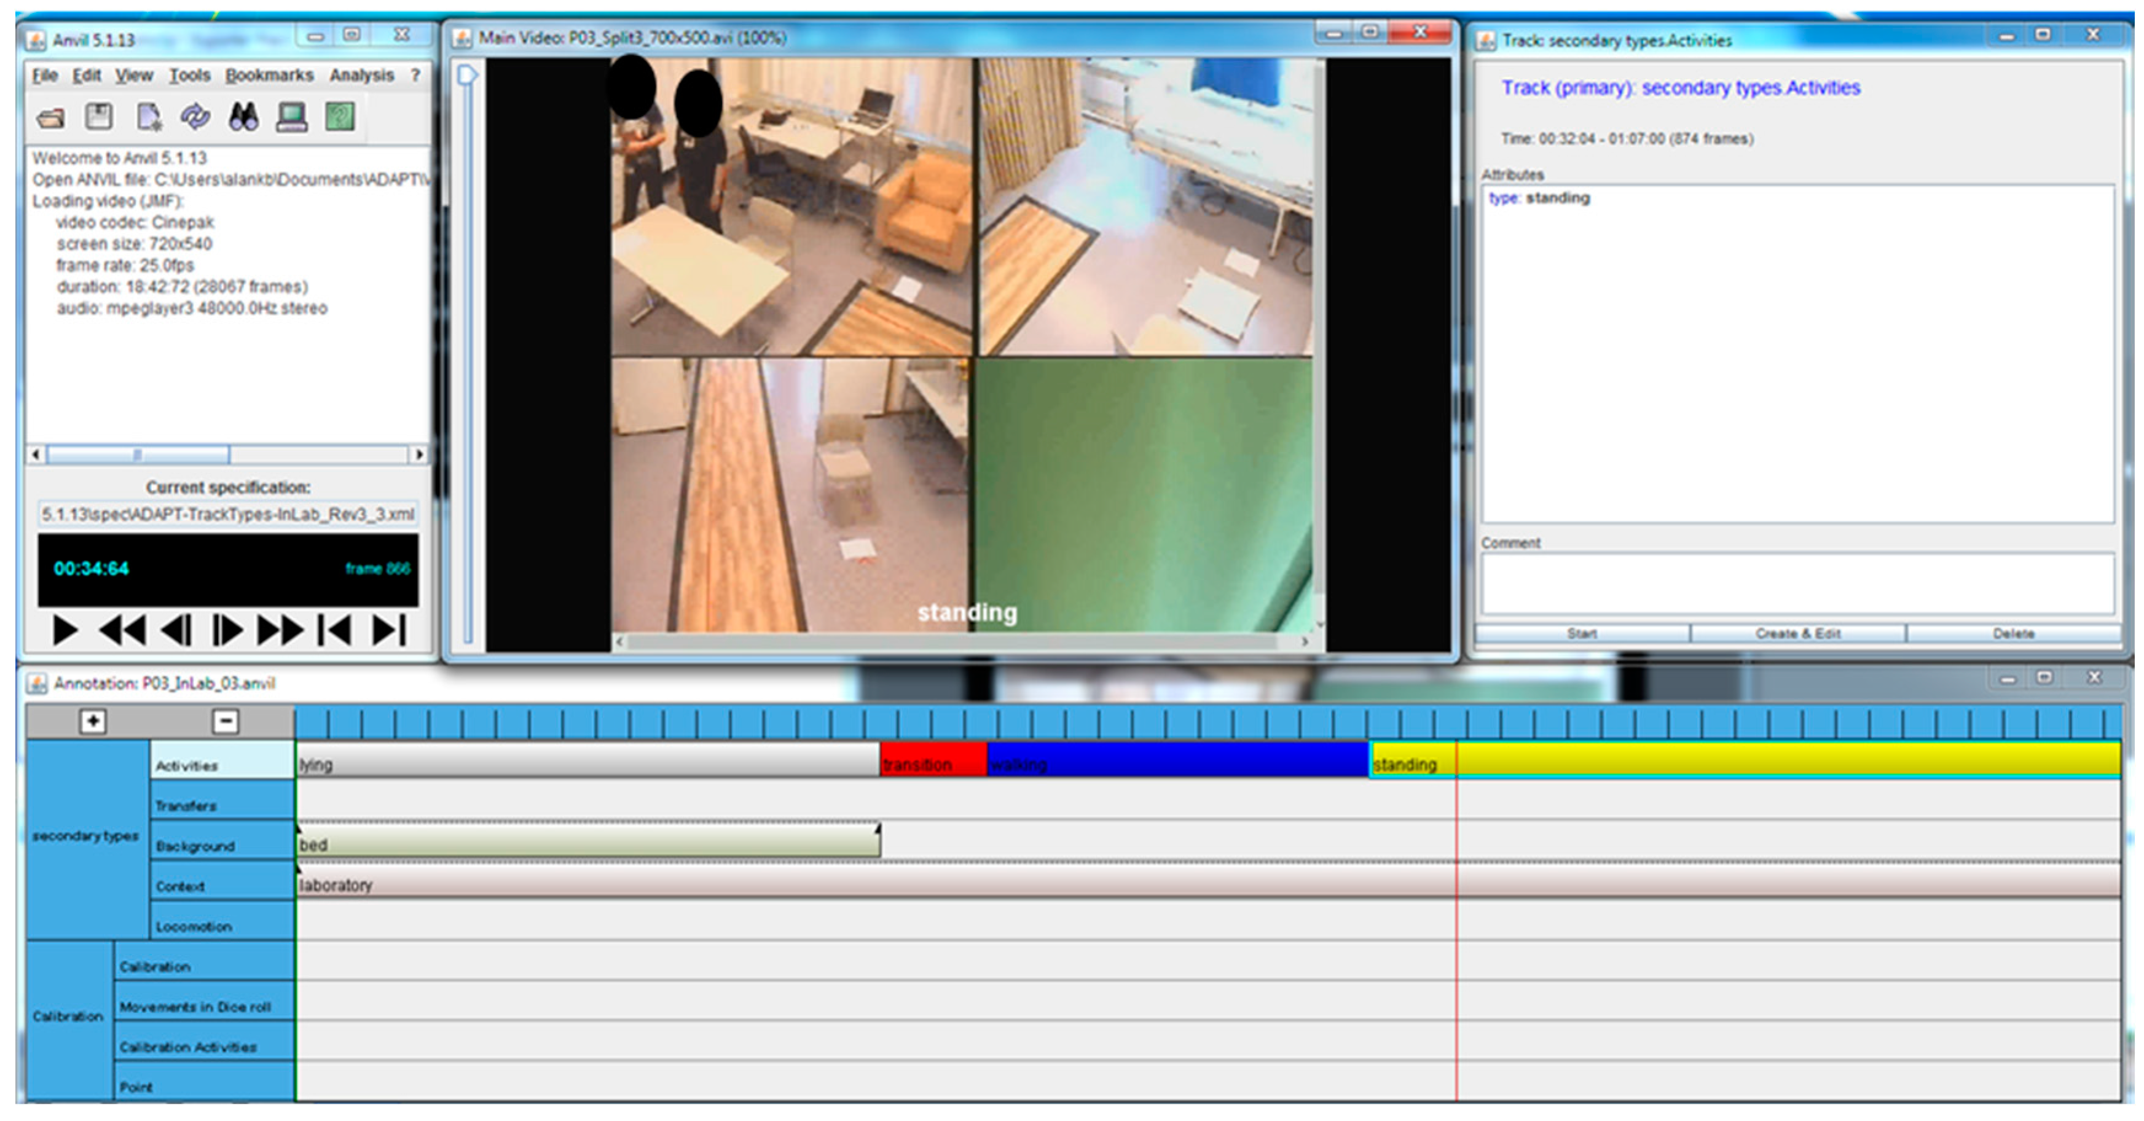The height and width of the screenshot is (1121, 2144).
Task: Click the floppy disk save icon
Action: (x=99, y=117)
